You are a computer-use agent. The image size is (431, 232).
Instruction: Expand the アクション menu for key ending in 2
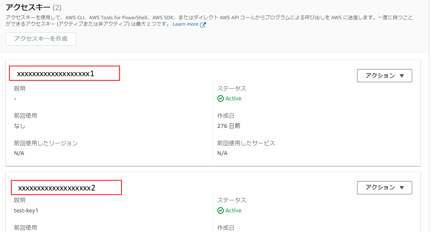384,187
